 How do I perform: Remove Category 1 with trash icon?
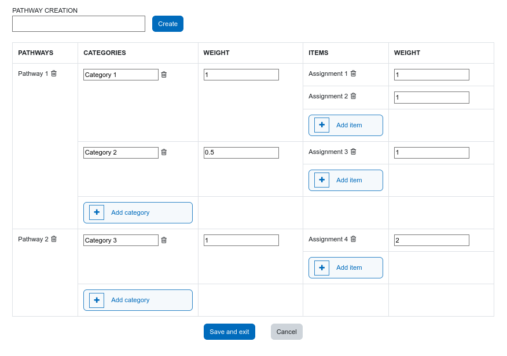point(164,74)
